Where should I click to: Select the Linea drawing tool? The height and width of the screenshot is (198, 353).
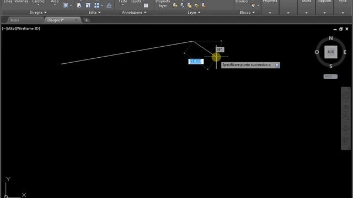click(8, 1)
